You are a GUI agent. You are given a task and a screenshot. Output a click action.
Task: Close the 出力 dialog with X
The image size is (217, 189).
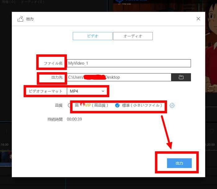pos(198,19)
